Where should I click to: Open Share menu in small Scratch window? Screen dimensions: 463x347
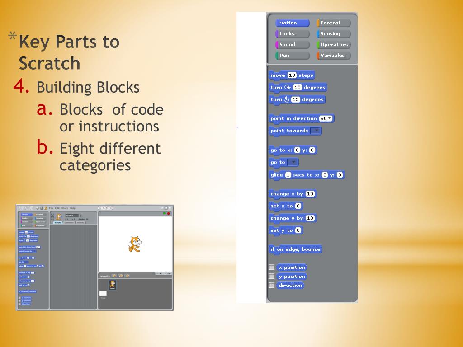(65, 208)
